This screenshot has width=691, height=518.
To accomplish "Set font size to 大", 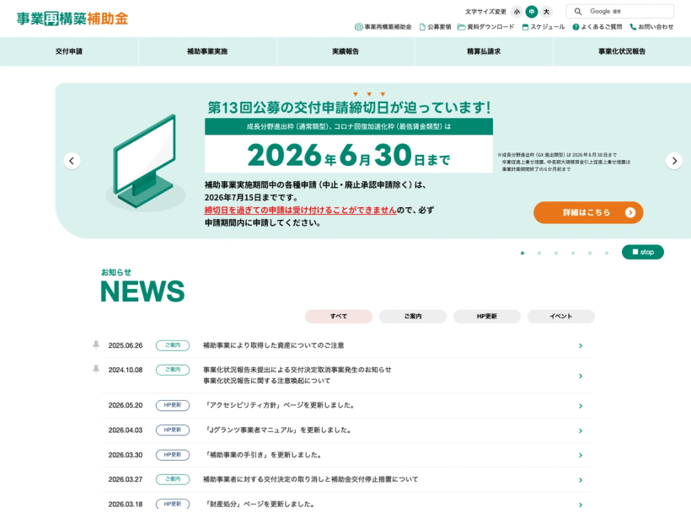I will [546, 12].
